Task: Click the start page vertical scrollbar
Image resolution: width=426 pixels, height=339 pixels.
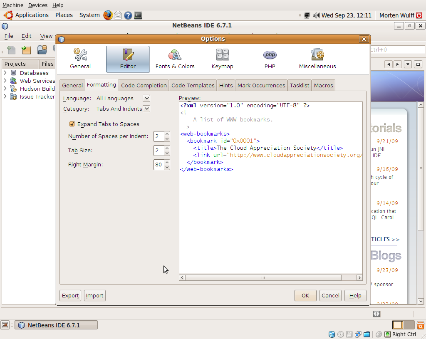Action: click(x=421, y=168)
